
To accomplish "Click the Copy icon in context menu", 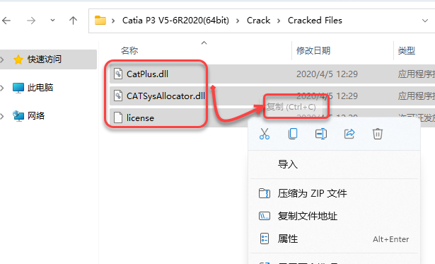I will (293, 134).
